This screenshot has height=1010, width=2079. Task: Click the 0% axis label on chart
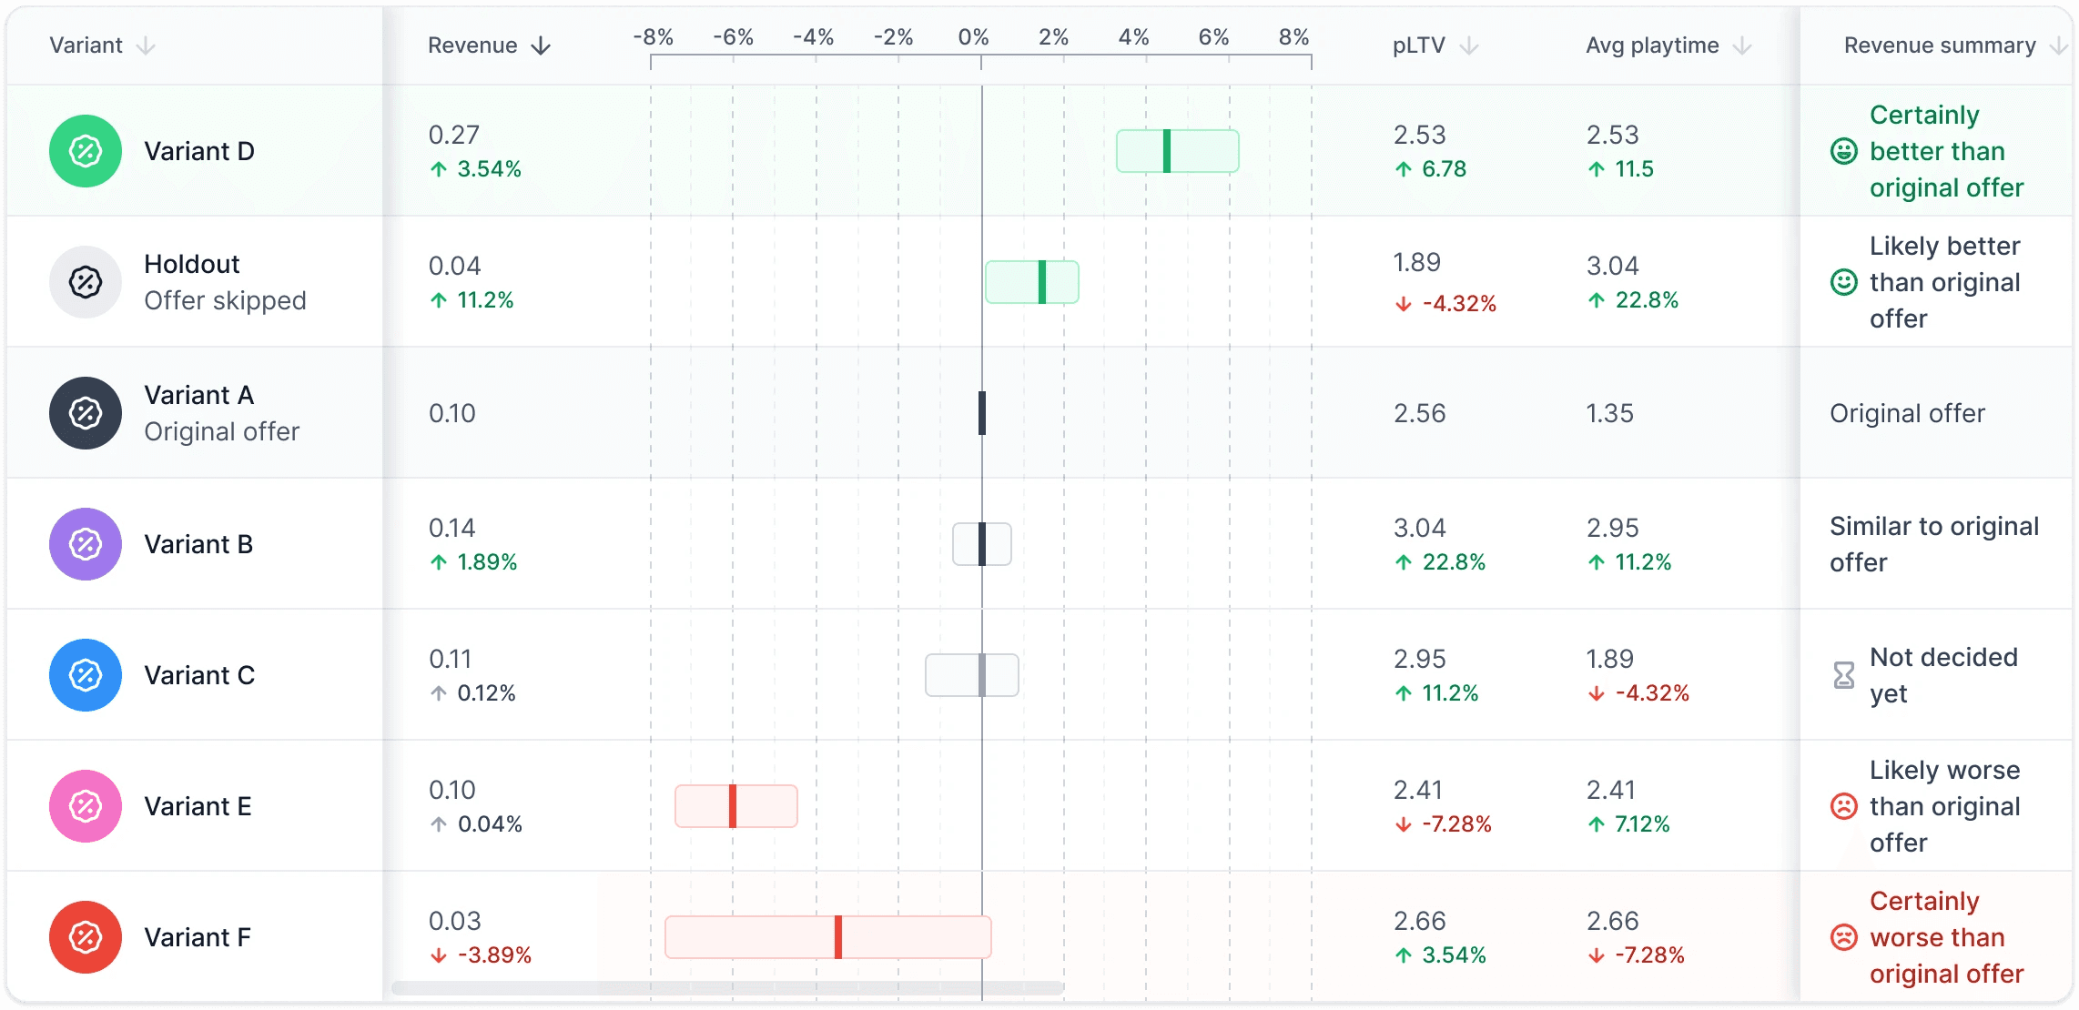click(x=973, y=37)
